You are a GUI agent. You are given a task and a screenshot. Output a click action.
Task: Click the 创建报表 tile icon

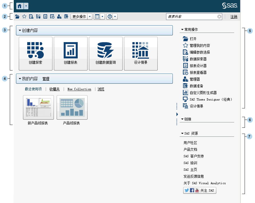(x=70, y=50)
